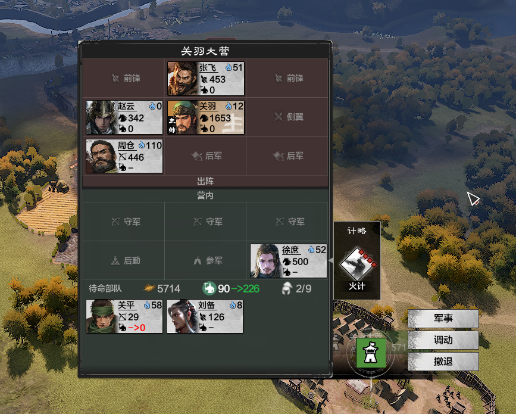Viewport: 516px width, 414px height.
Task: Choose 徐庶 card in camp
Action: tap(288, 261)
